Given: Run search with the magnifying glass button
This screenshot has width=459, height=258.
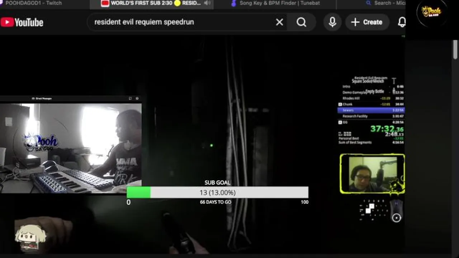Looking at the screenshot, I should [x=301, y=22].
